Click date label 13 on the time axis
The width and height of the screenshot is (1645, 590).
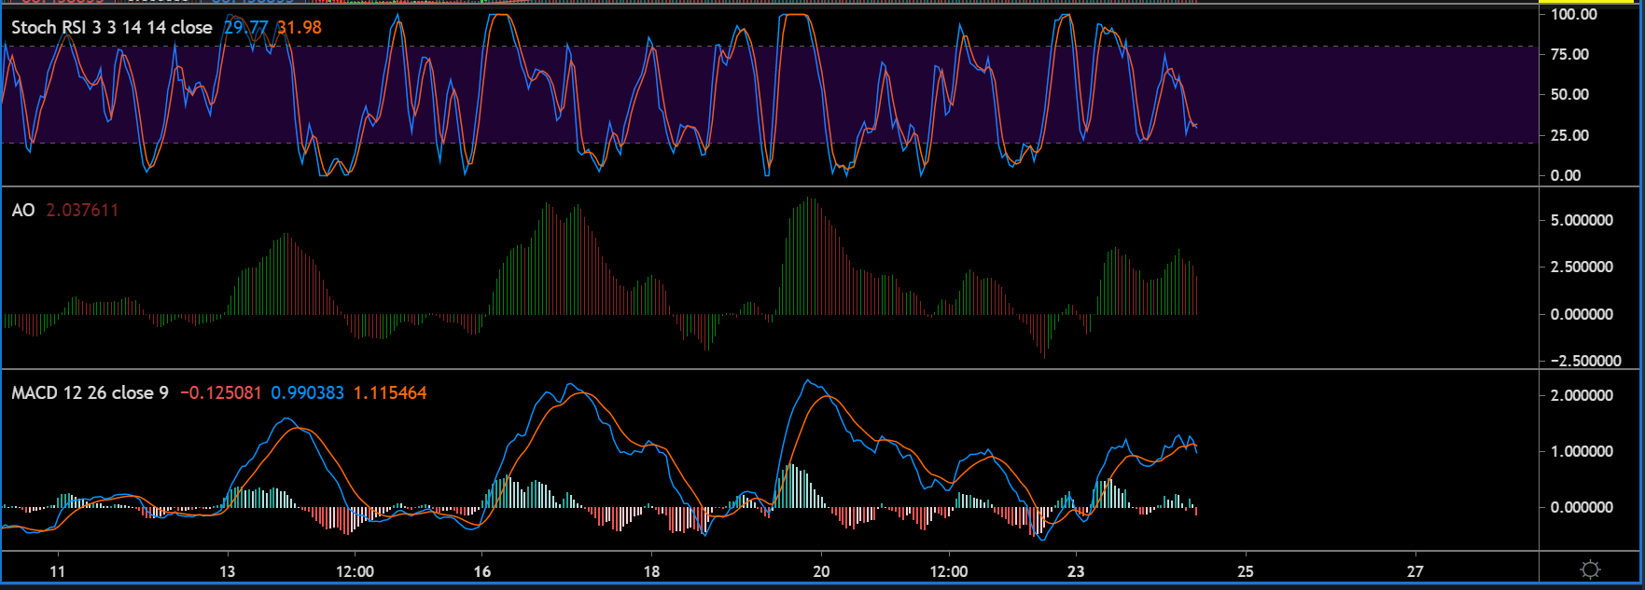pyautogui.click(x=227, y=571)
